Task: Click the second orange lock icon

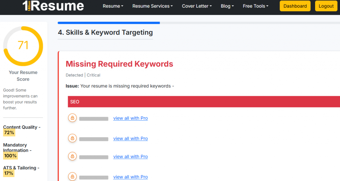Action: [x=72, y=138]
